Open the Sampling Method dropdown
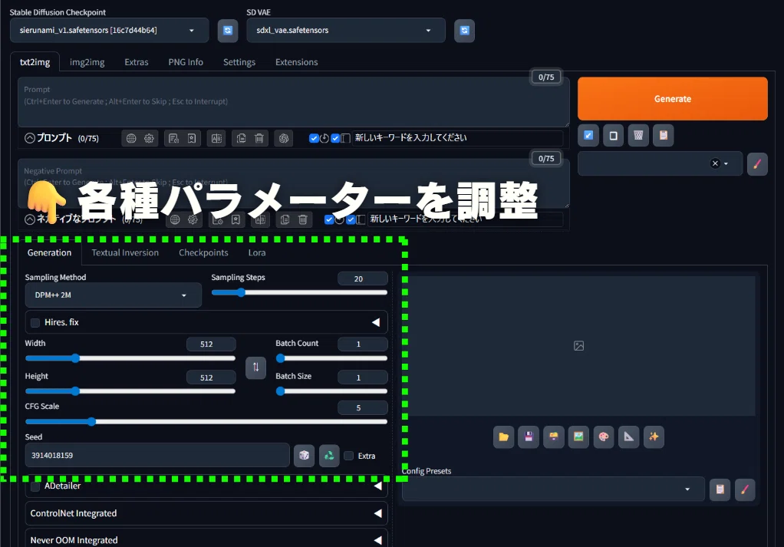784x547 pixels. pos(113,295)
